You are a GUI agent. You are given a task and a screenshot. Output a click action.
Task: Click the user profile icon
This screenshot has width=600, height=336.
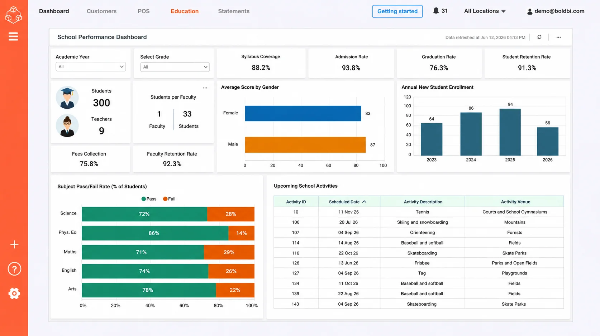click(x=530, y=11)
